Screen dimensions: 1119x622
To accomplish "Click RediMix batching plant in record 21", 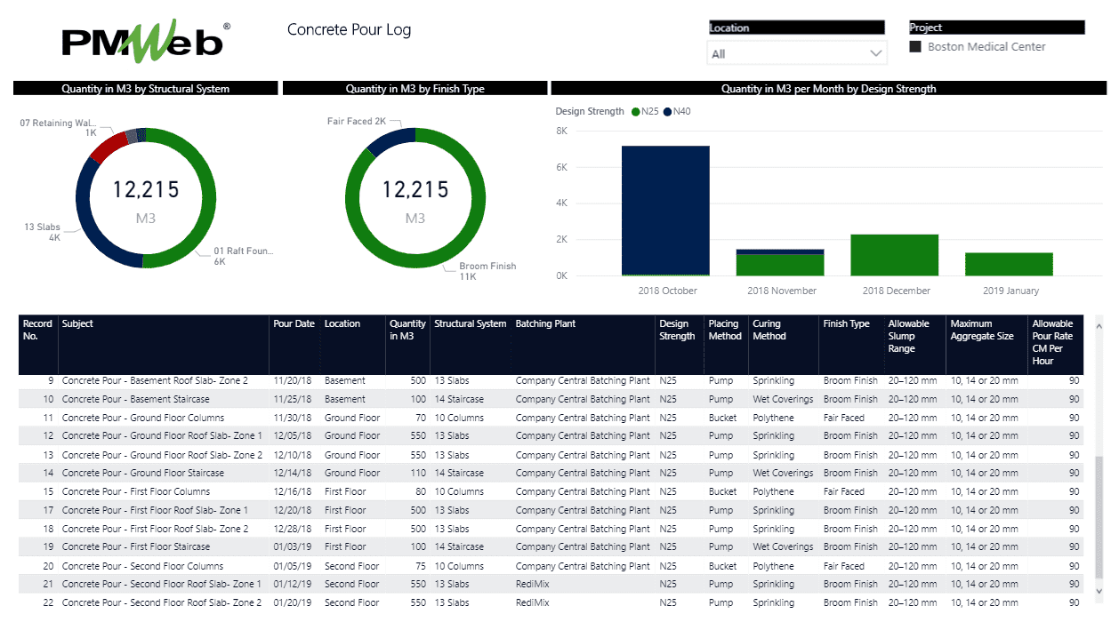I will (x=532, y=584).
